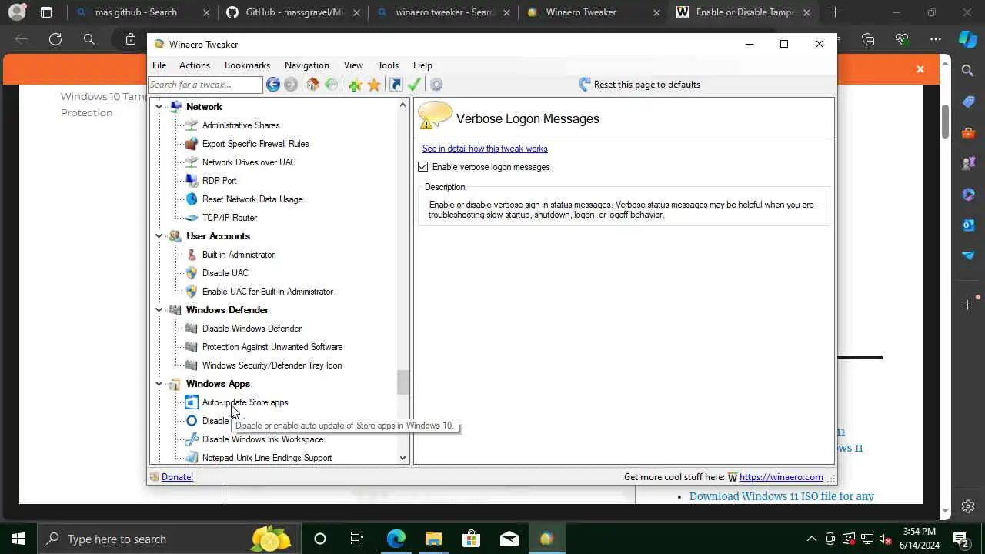The image size is (985, 554).
Task: Select Protection Against Unwanted Software item
Action: (272, 347)
